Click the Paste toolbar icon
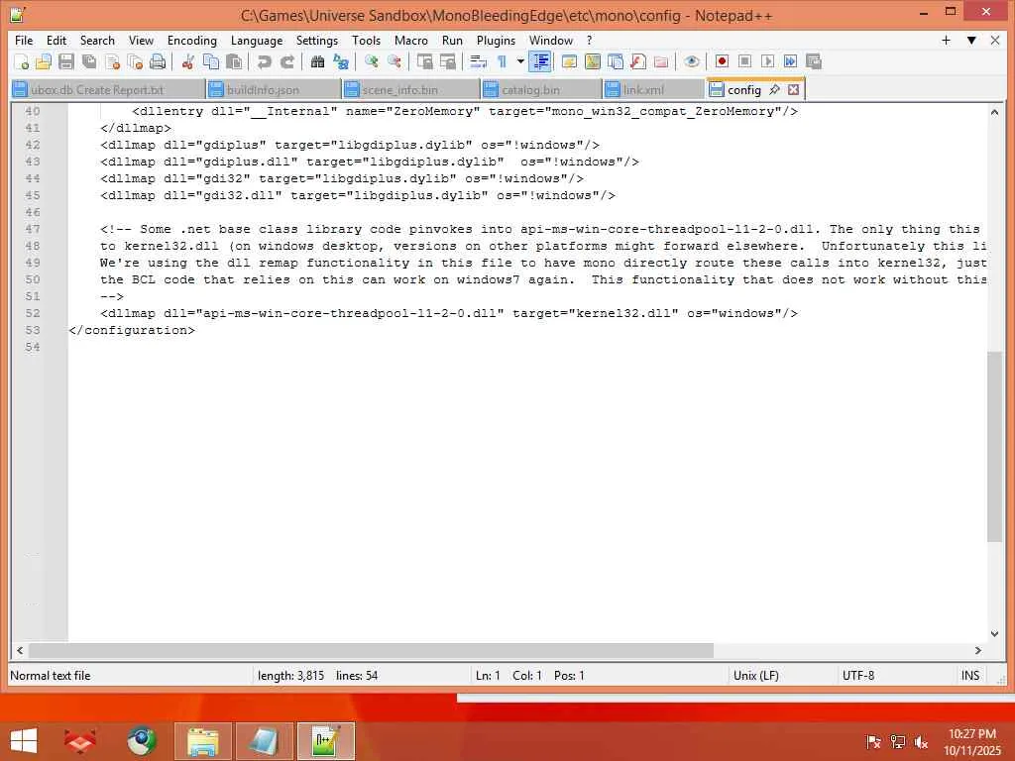This screenshot has width=1015, height=761. 234,61
